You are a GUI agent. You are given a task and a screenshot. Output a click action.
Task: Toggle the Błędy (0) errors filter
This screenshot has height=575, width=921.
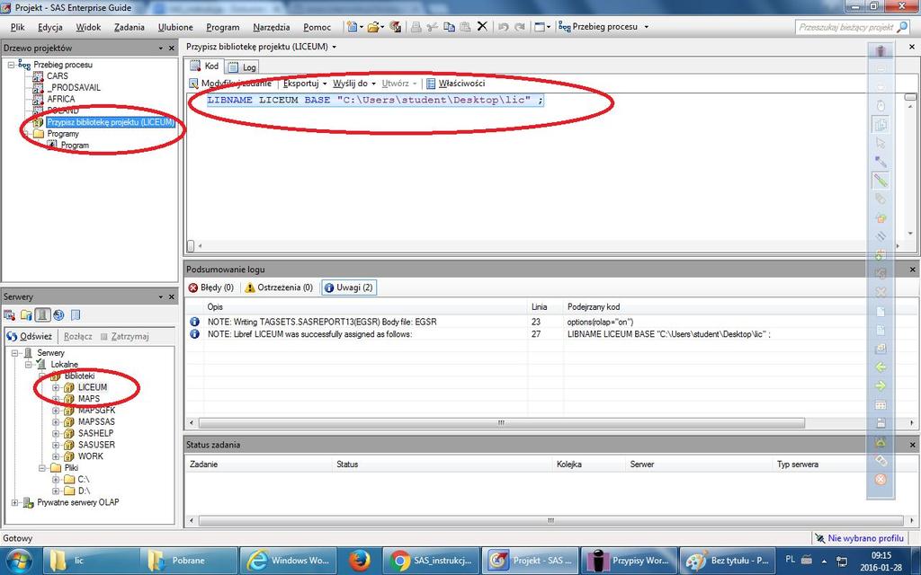(x=210, y=287)
